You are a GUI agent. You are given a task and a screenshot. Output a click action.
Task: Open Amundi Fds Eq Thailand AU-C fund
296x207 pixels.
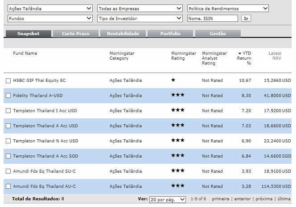coord(45,186)
